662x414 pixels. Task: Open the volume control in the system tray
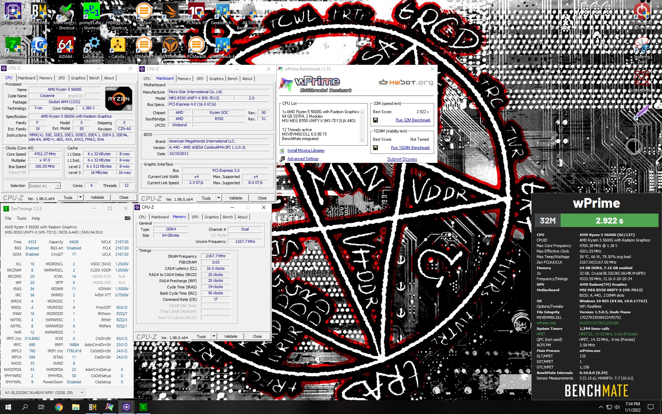point(617,407)
